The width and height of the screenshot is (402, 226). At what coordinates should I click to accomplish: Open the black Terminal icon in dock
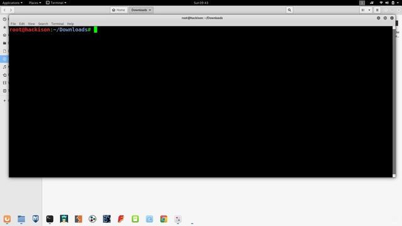(50, 219)
